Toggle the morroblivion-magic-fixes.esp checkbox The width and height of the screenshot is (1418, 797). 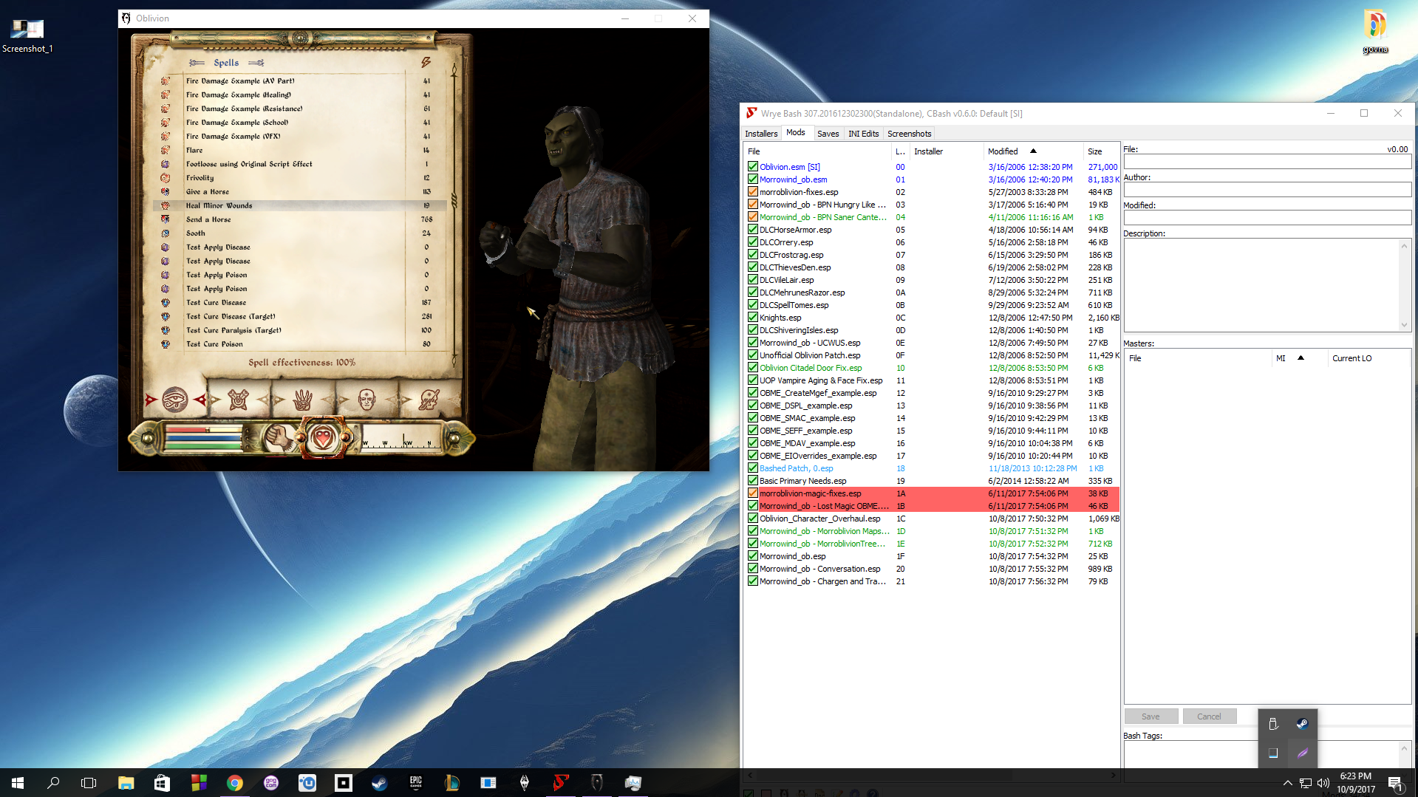(753, 493)
